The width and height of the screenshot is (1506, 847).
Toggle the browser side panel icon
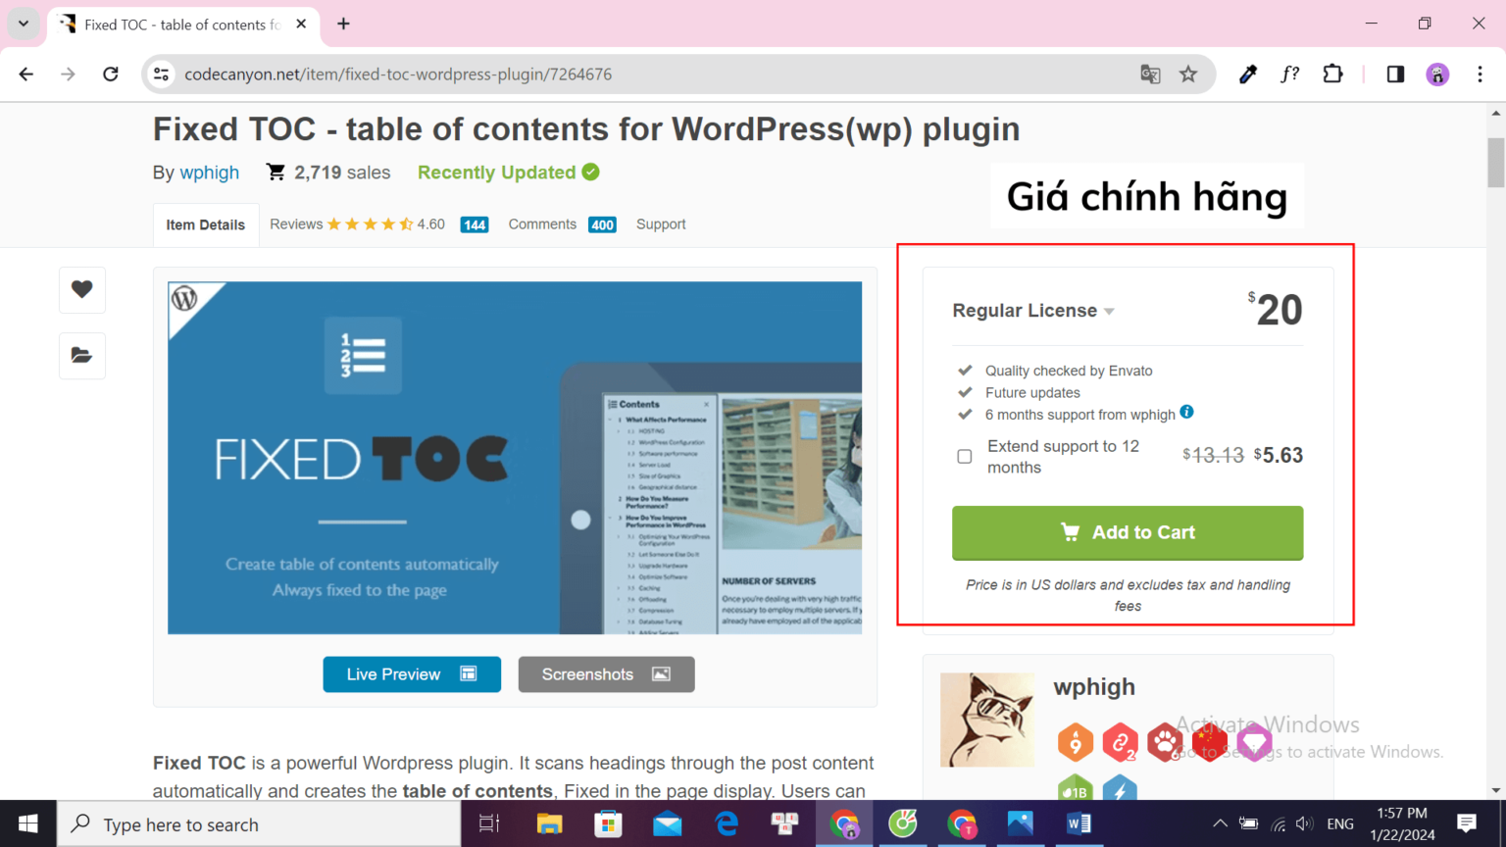[x=1395, y=75]
